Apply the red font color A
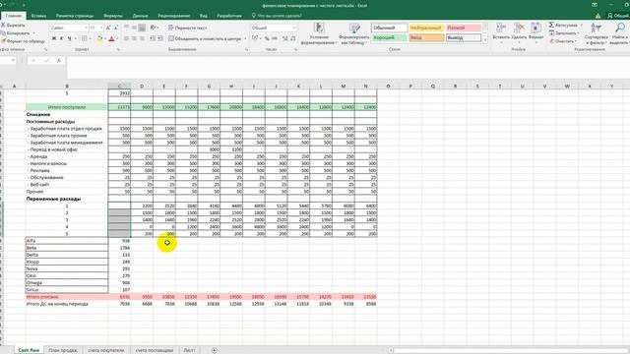The image size is (630, 354). click(x=111, y=38)
